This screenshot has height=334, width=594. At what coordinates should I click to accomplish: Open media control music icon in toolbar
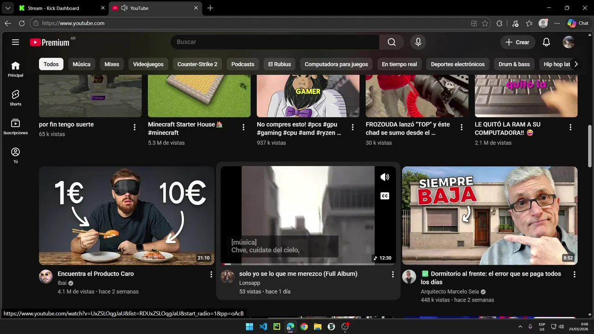point(515,23)
